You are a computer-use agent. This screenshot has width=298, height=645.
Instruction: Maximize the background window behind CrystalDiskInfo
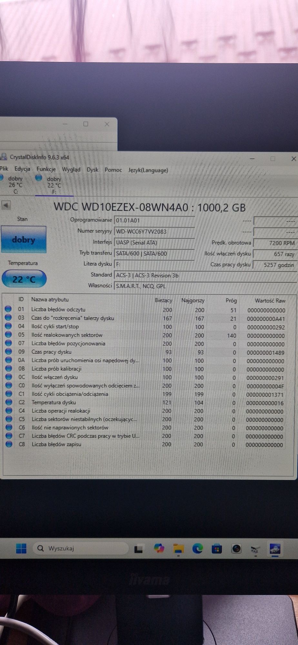tap(86, 124)
